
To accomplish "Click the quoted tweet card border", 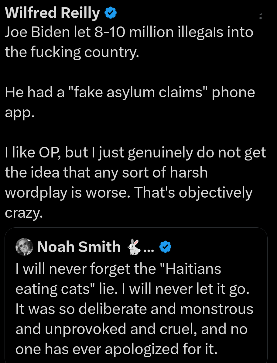I will click(x=136, y=228).
